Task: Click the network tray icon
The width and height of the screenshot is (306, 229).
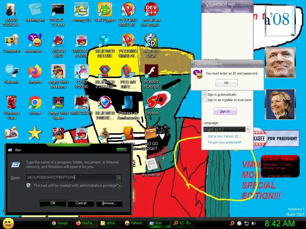Action: 247,223
